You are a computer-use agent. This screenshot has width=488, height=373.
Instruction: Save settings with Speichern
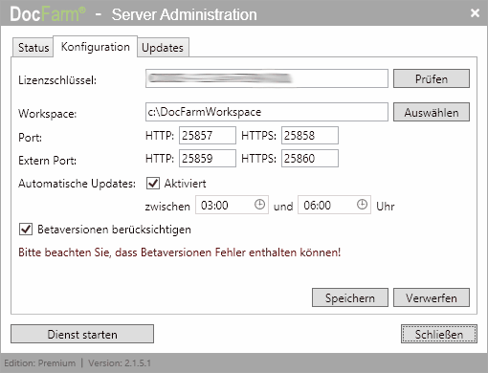click(350, 297)
